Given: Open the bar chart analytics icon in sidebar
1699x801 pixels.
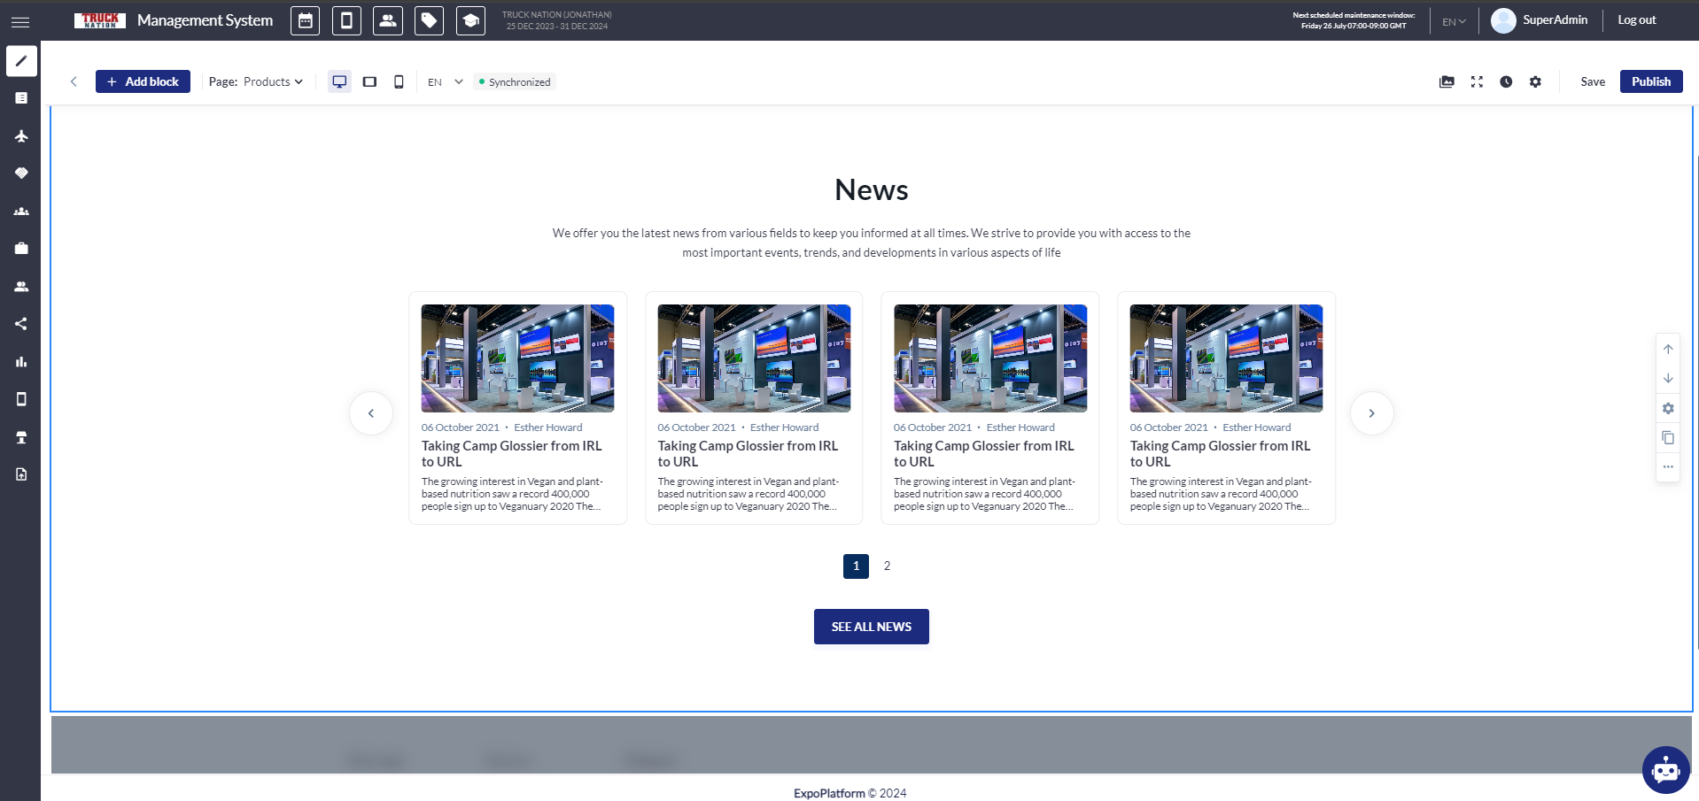Looking at the screenshot, I should (x=21, y=361).
